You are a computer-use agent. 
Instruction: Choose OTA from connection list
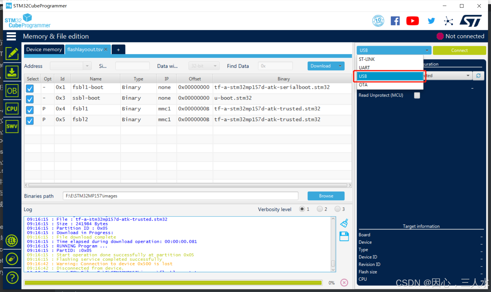pos(390,85)
